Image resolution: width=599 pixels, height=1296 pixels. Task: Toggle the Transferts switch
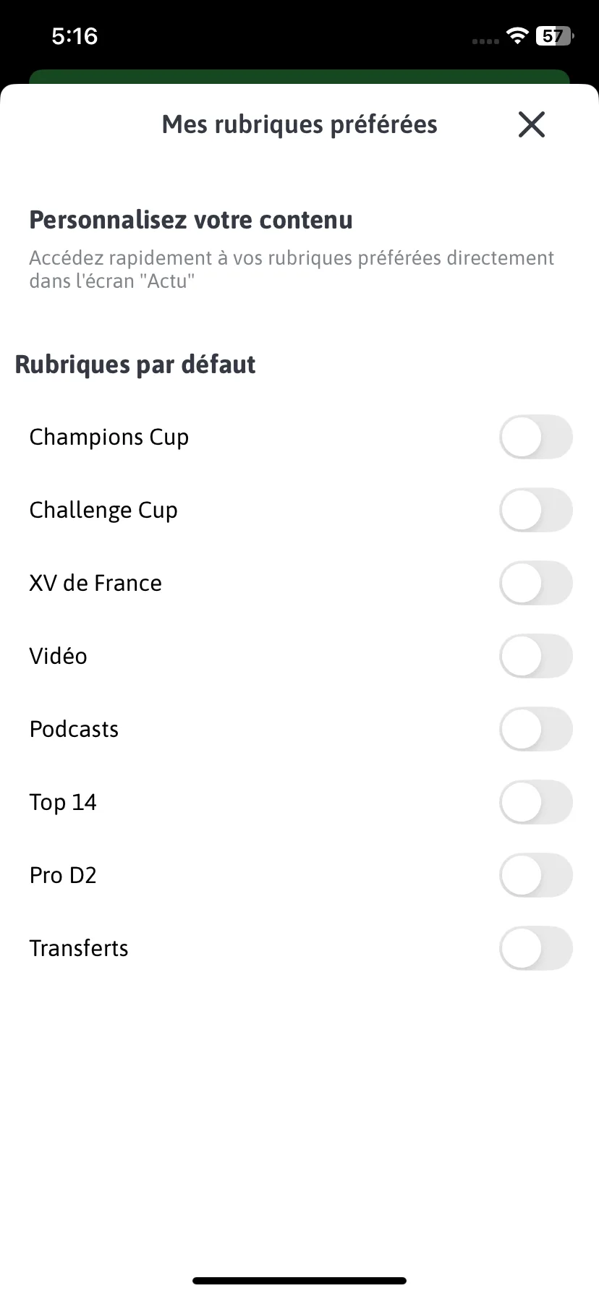click(536, 948)
